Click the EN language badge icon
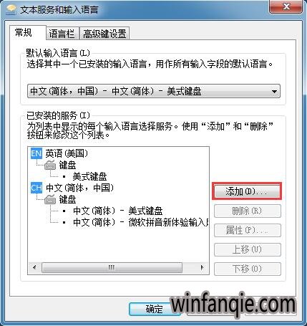The width and height of the screenshot is (307, 326). click(36, 153)
